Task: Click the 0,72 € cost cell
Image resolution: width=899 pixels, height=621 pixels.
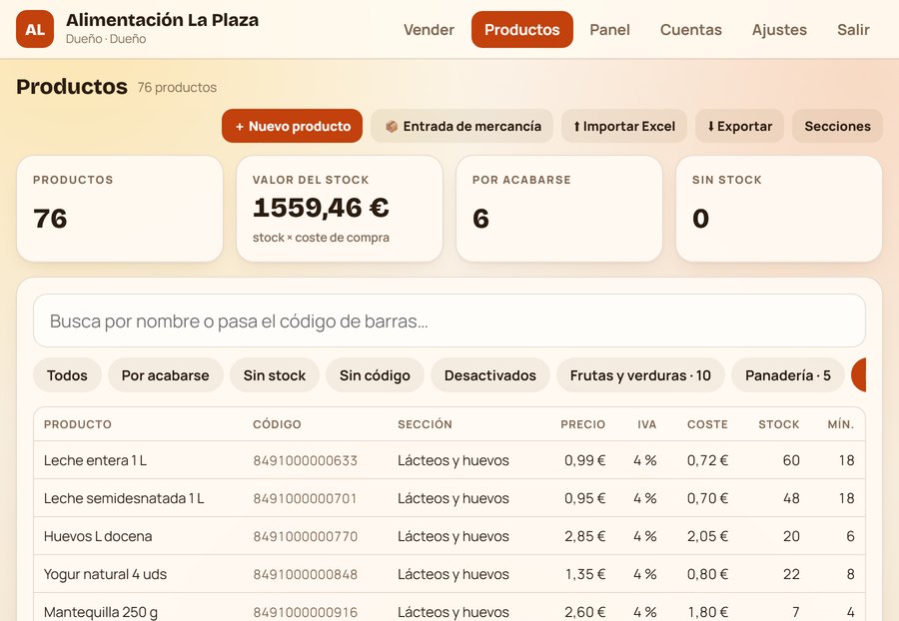Action: [707, 460]
